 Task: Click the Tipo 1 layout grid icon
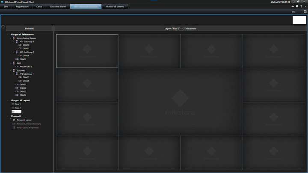point(13,104)
